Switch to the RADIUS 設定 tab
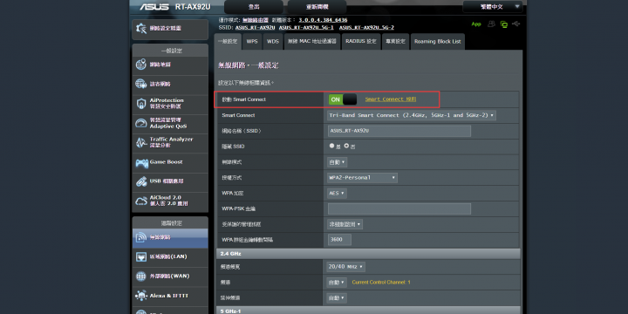Viewport: 628px width, 314px height. [x=361, y=42]
